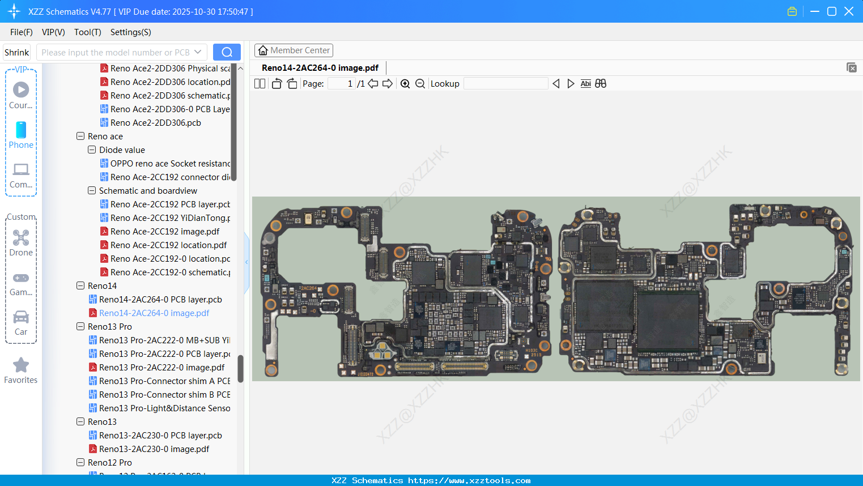Open the Settings(S) menu
Image resolution: width=863 pixels, height=486 pixels.
(x=130, y=32)
